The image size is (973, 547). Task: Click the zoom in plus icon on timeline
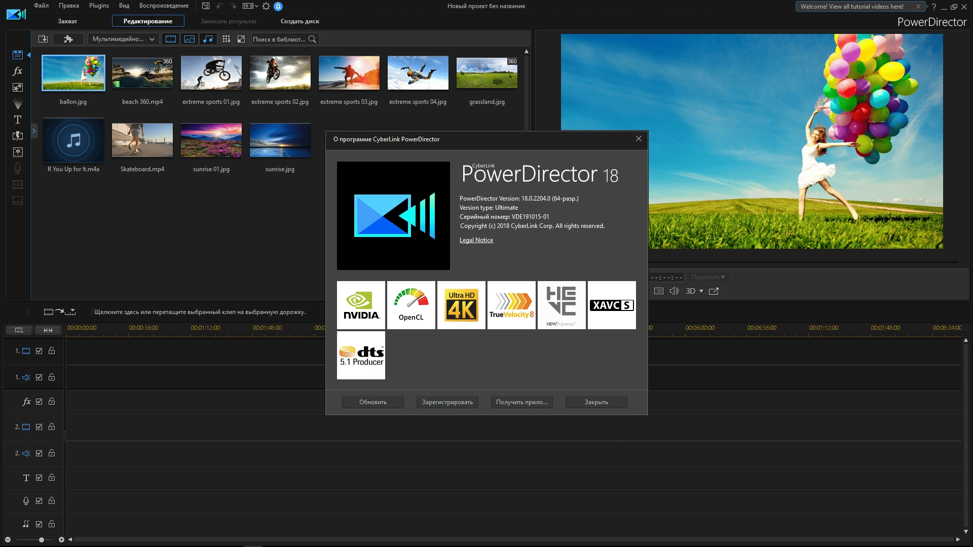coord(61,540)
